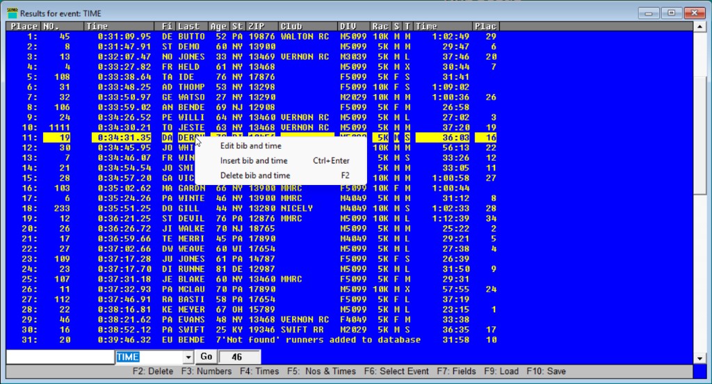Select last name THOMP in row 6
712x384 pixels.
(191, 87)
